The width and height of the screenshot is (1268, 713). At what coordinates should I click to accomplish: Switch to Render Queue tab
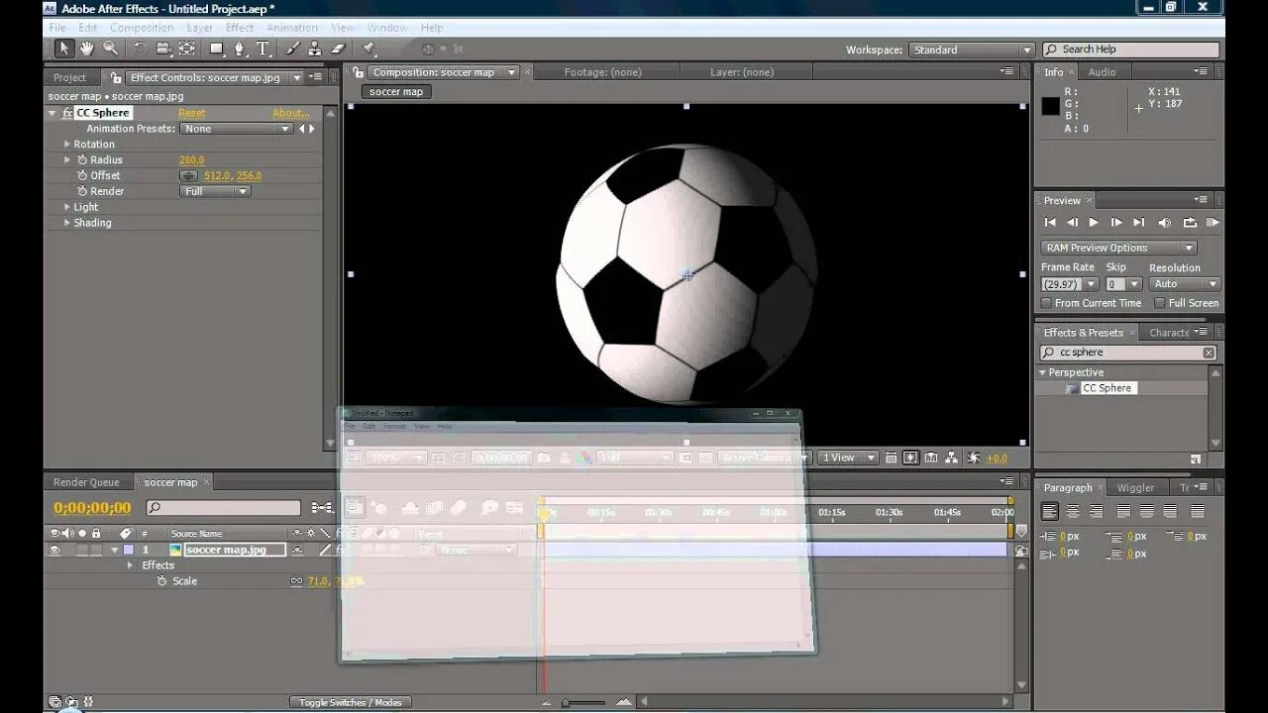pyautogui.click(x=86, y=482)
